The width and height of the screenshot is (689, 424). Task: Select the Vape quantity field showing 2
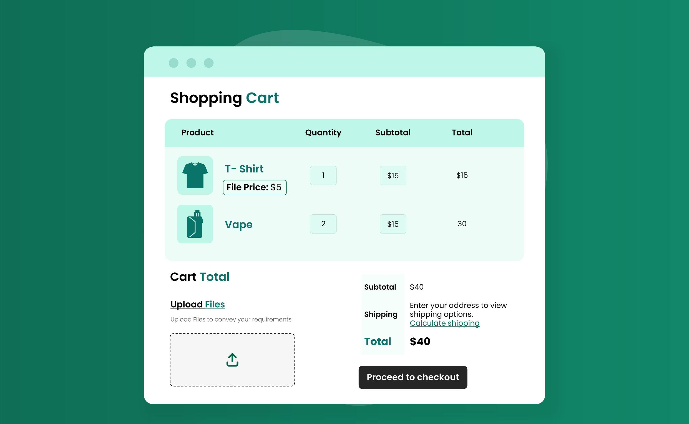click(323, 224)
